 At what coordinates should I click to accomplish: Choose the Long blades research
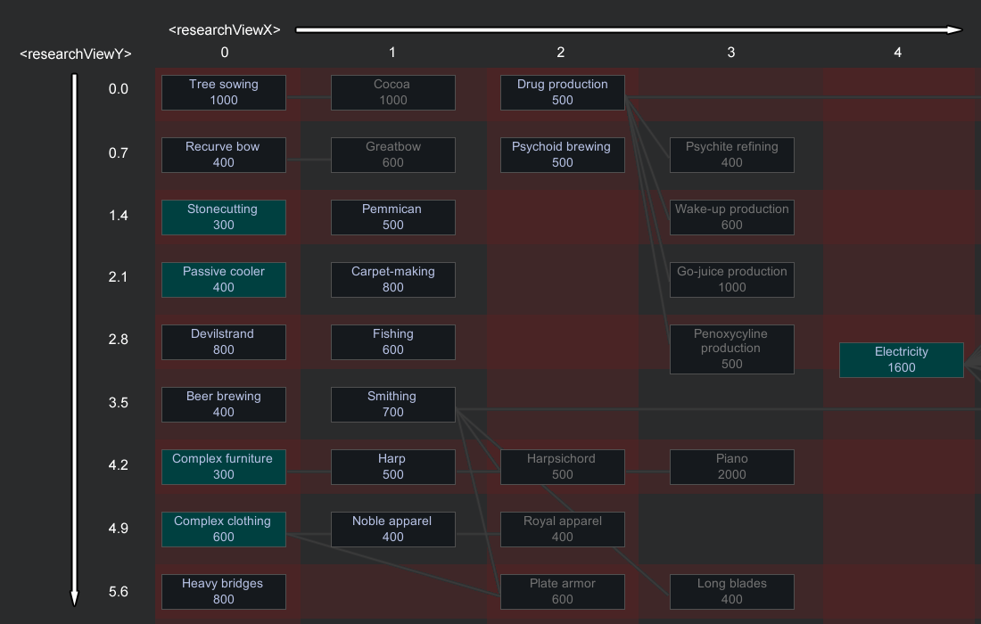pyautogui.click(x=731, y=592)
